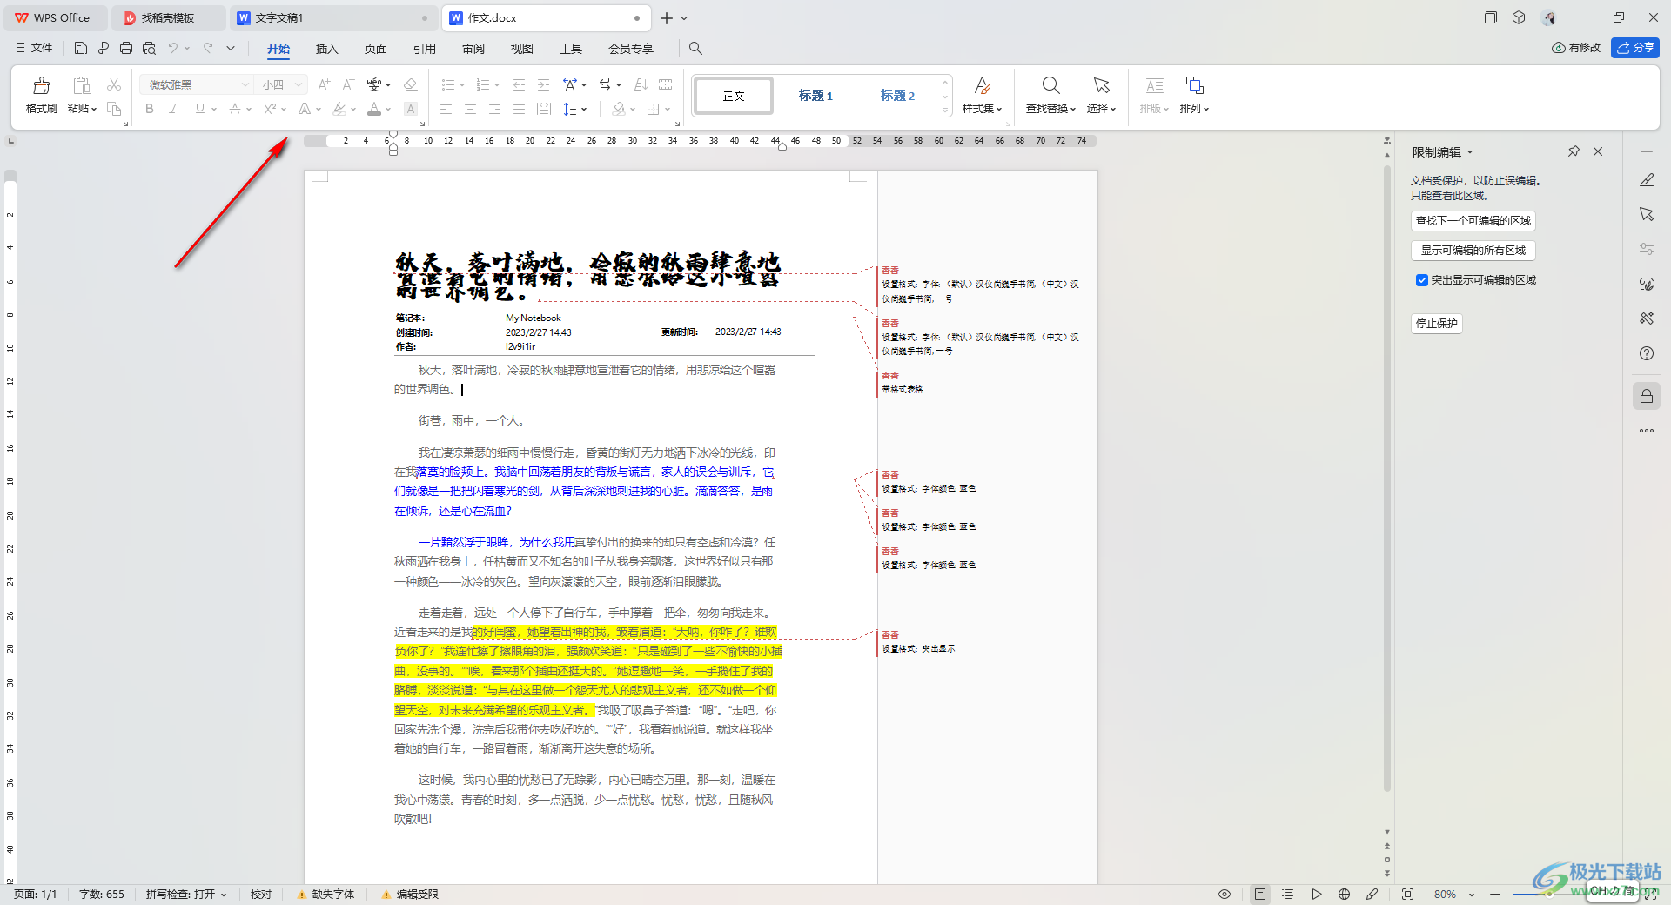Click the Print Preview icon
Image resolution: width=1671 pixels, height=905 pixels.
tap(149, 48)
